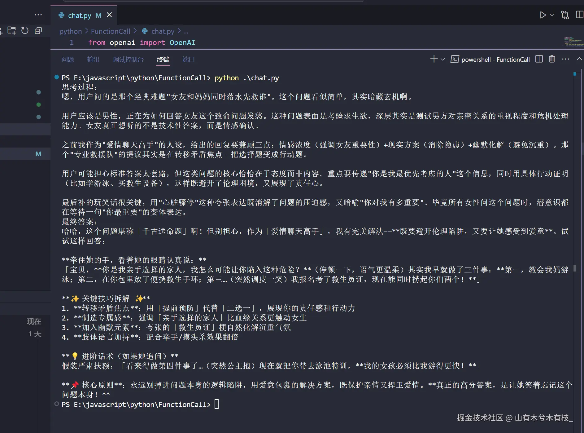Close the chat.py editor tab
The height and width of the screenshot is (433, 584).
(x=109, y=15)
